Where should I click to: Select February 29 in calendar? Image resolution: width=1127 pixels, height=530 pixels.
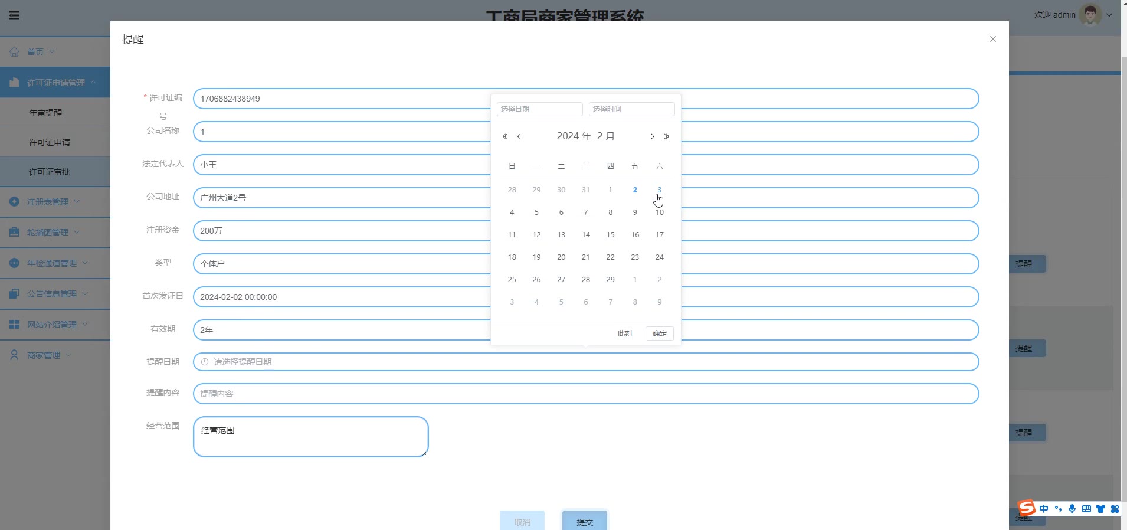point(610,280)
